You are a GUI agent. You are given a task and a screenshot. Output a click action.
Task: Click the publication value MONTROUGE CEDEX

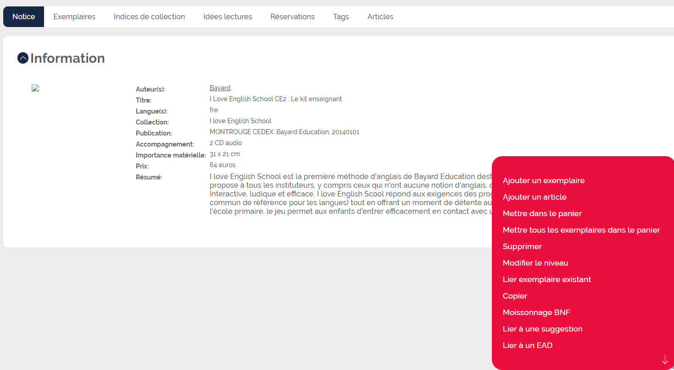(x=284, y=132)
